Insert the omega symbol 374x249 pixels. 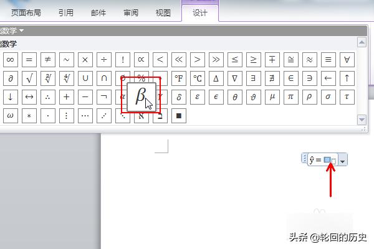[x=11, y=116]
